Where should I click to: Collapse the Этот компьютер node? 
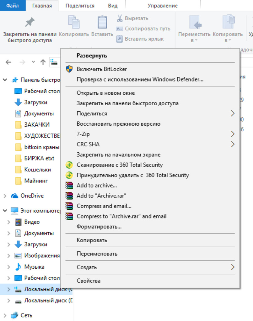point(5,210)
